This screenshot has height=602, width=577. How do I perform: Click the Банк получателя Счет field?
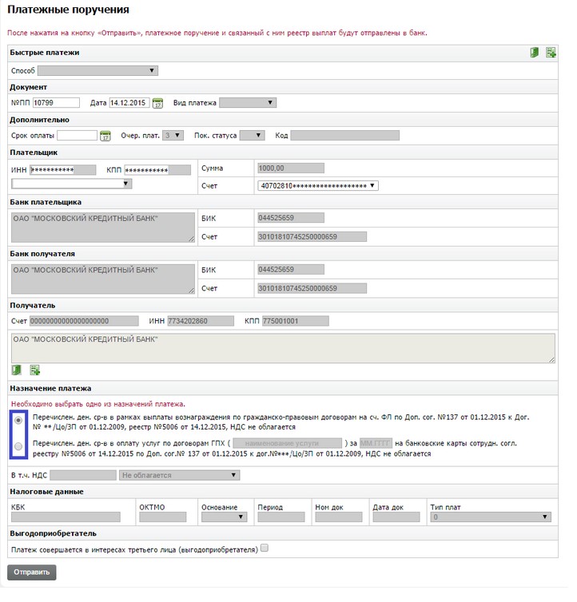(312, 288)
